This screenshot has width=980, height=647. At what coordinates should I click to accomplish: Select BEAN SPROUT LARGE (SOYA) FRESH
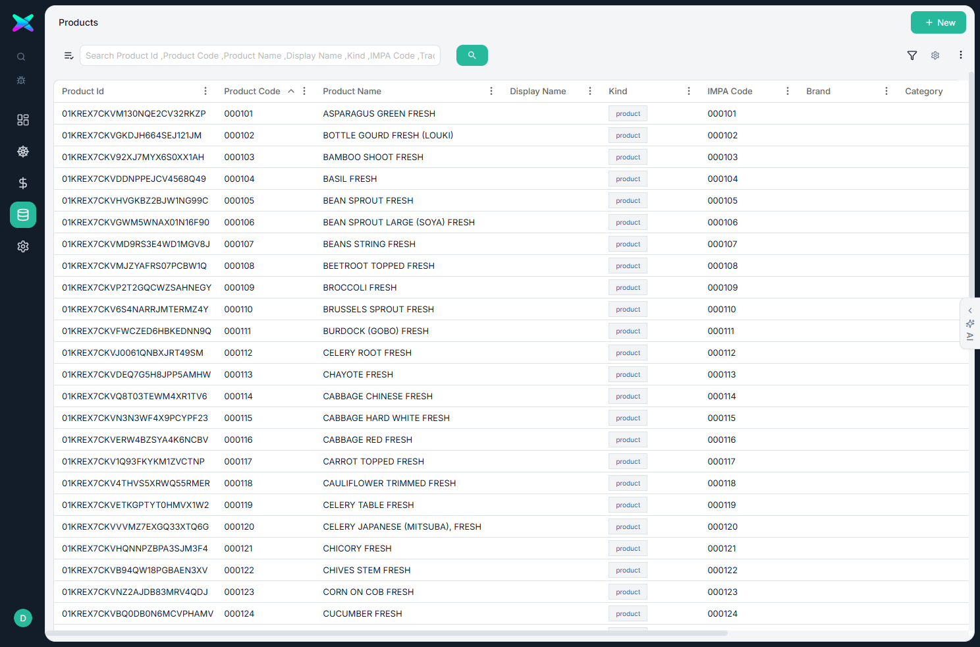click(398, 222)
